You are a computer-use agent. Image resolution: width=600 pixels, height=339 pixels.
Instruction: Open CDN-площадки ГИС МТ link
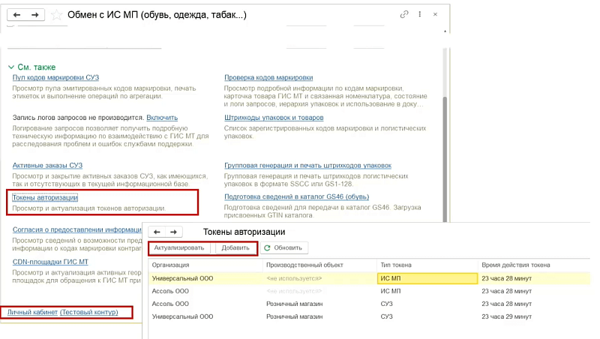click(x=50, y=262)
